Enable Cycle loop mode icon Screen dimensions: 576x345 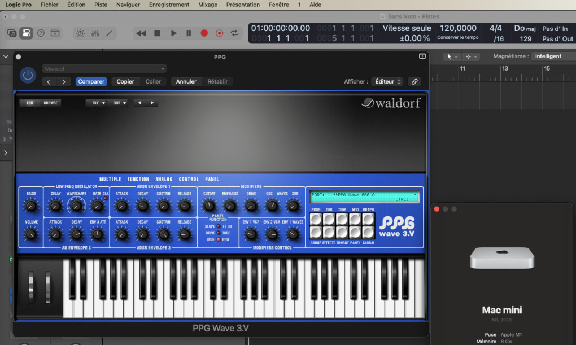pyautogui.click(x=234, y=33)
